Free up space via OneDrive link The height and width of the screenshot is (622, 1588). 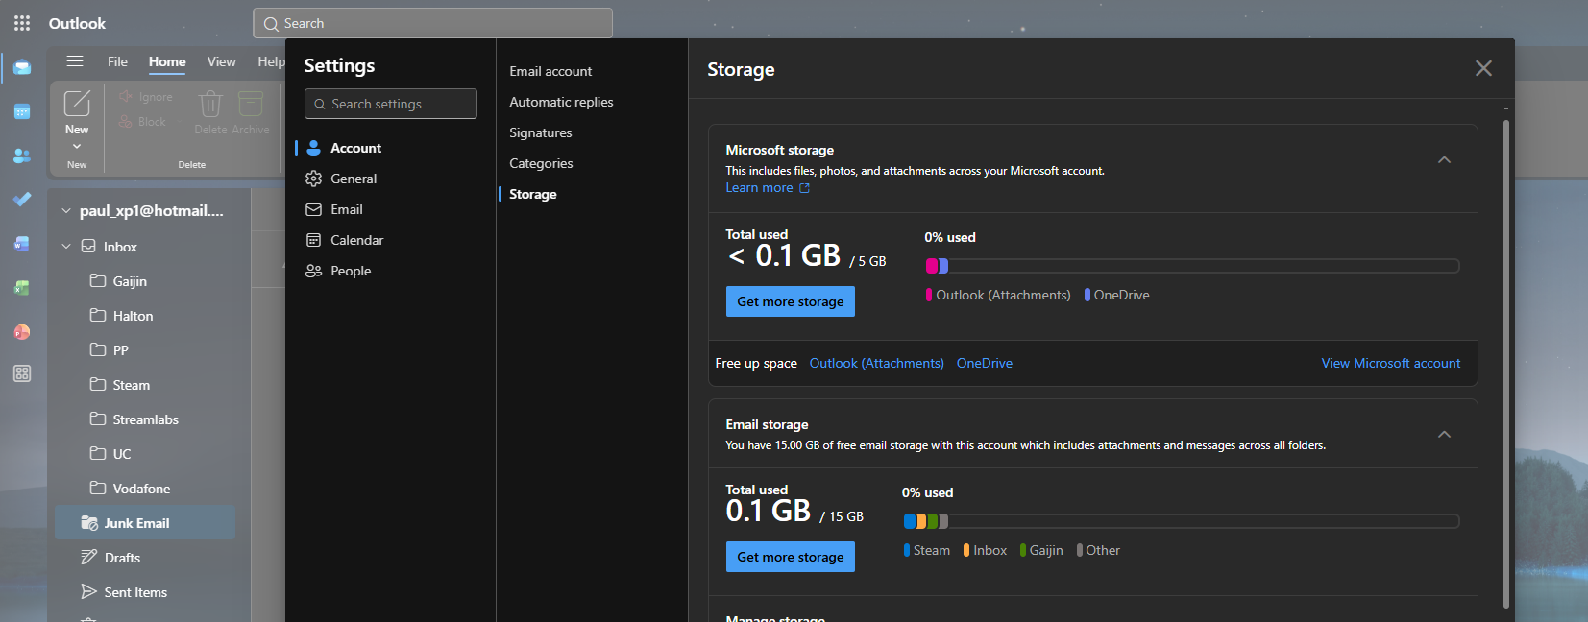click(x=985, y=363)
